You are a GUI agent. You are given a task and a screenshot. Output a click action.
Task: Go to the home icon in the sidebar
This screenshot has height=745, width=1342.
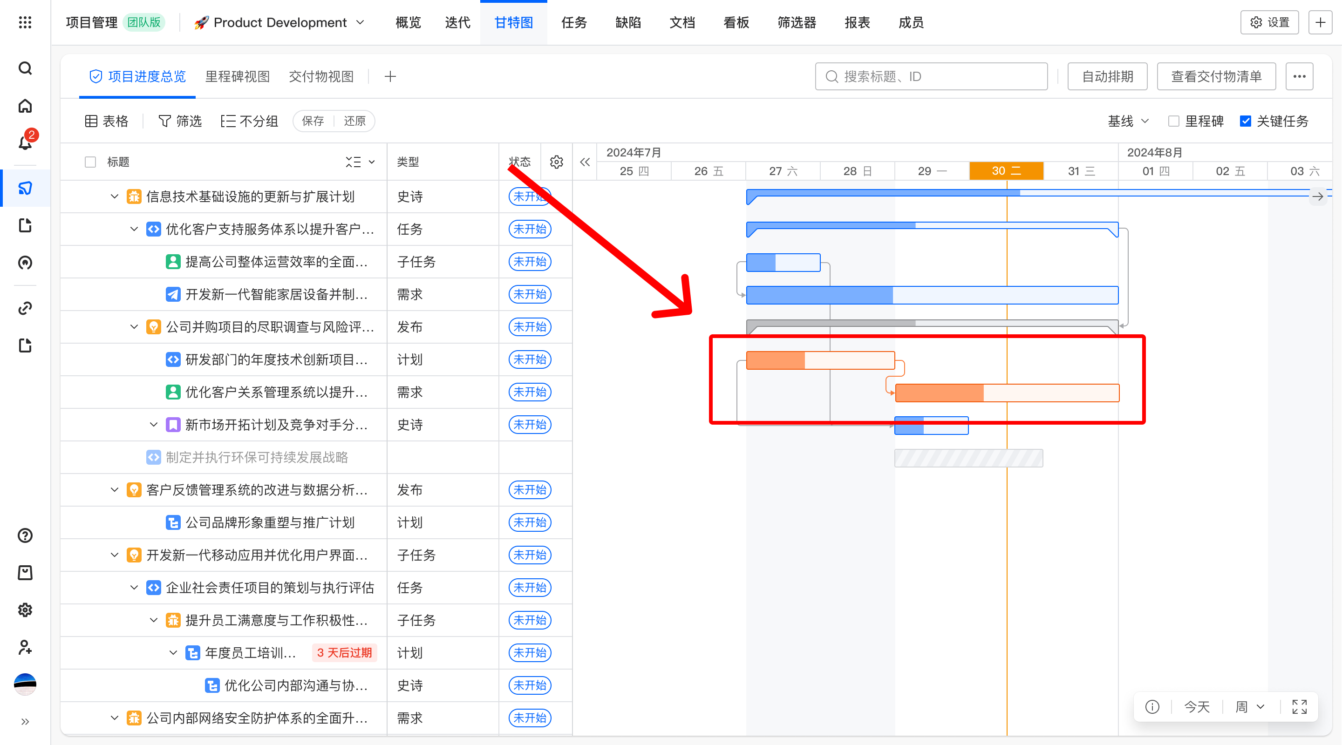coord(25,106)
